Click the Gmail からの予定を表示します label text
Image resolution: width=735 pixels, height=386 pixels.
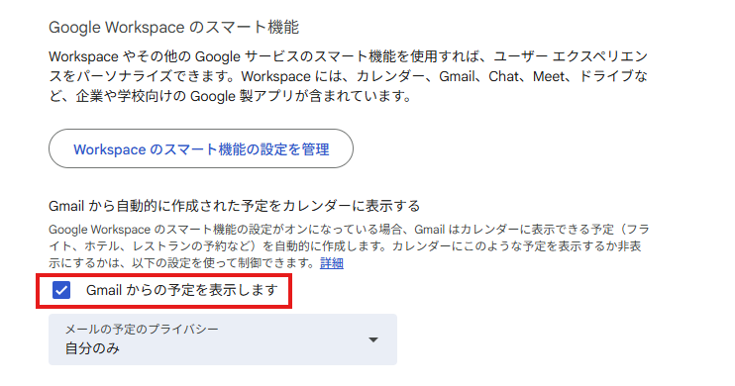point(182,290)
